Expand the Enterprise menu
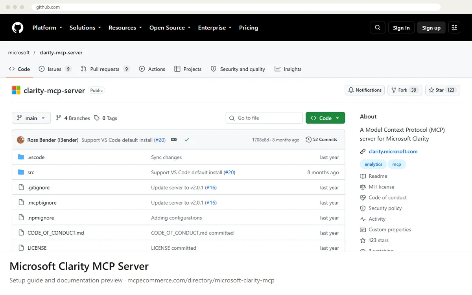This screenshot has height=295, width=472. tap(215, 28)
